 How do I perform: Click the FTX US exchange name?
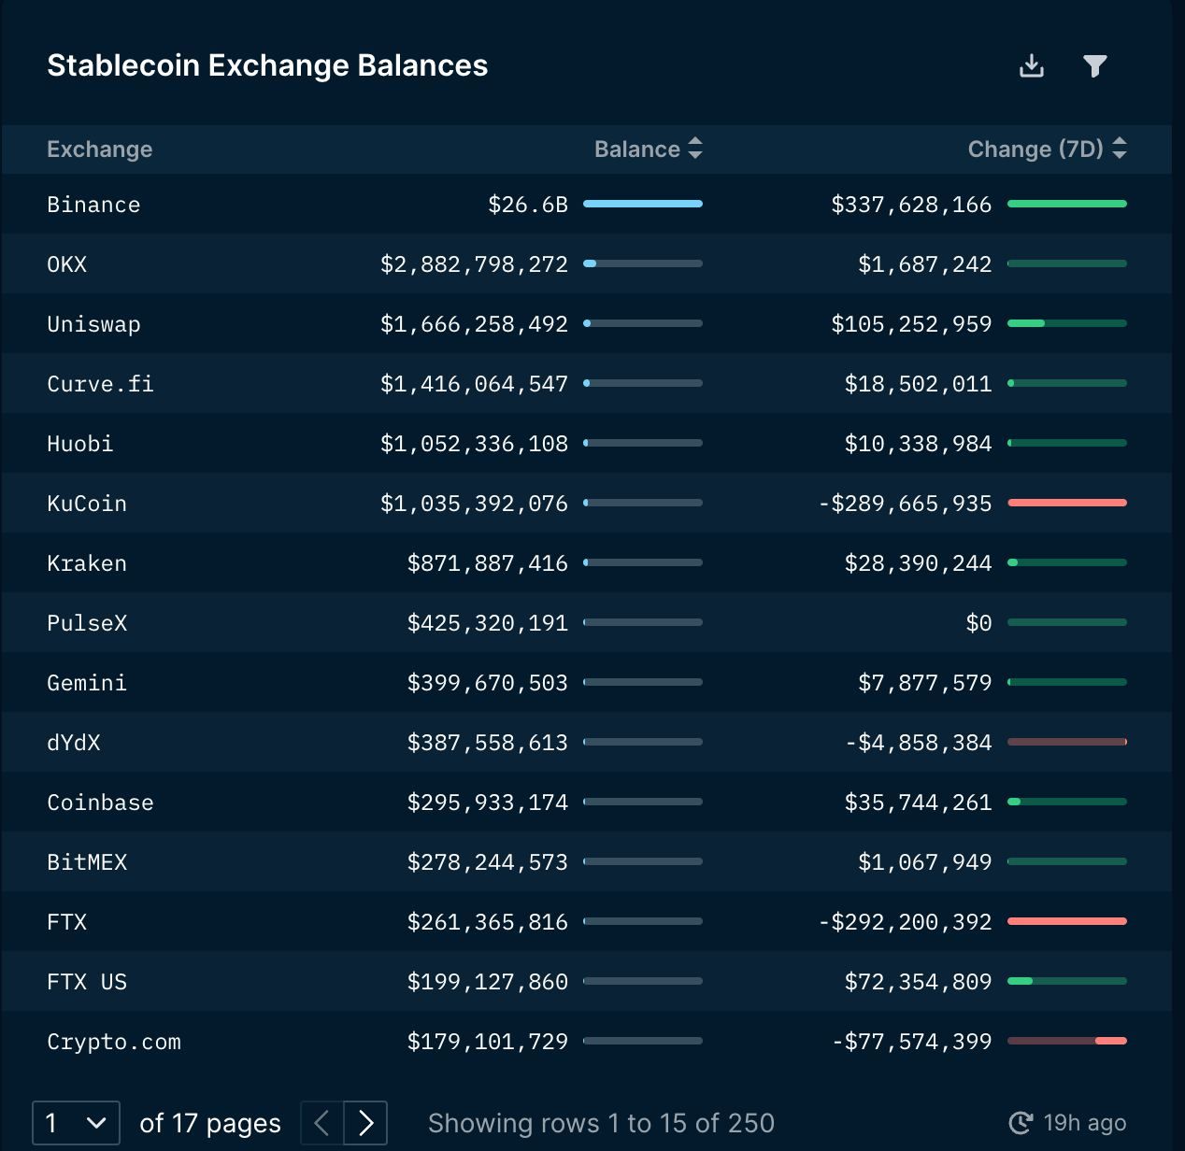[x=87, y=982]
